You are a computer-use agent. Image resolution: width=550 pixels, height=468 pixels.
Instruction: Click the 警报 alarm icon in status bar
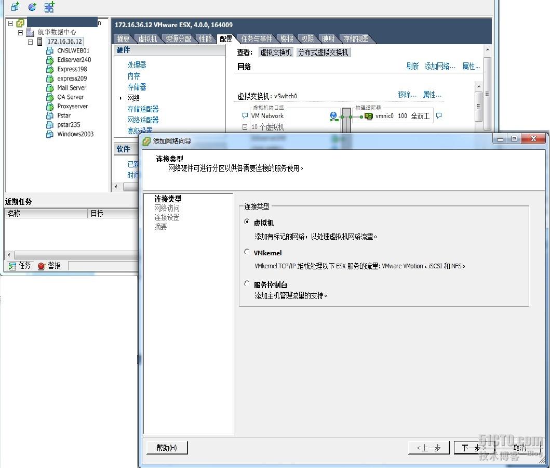point(42,266)
